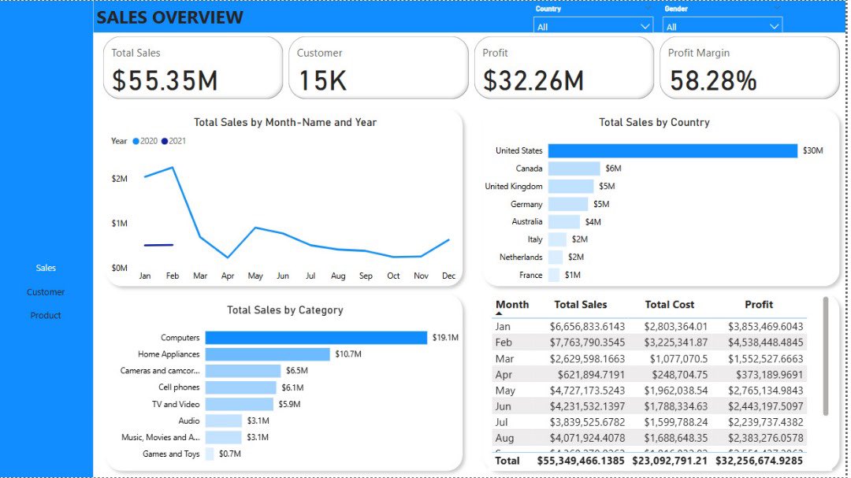Select the Total Sales card

tap(193, 68)
